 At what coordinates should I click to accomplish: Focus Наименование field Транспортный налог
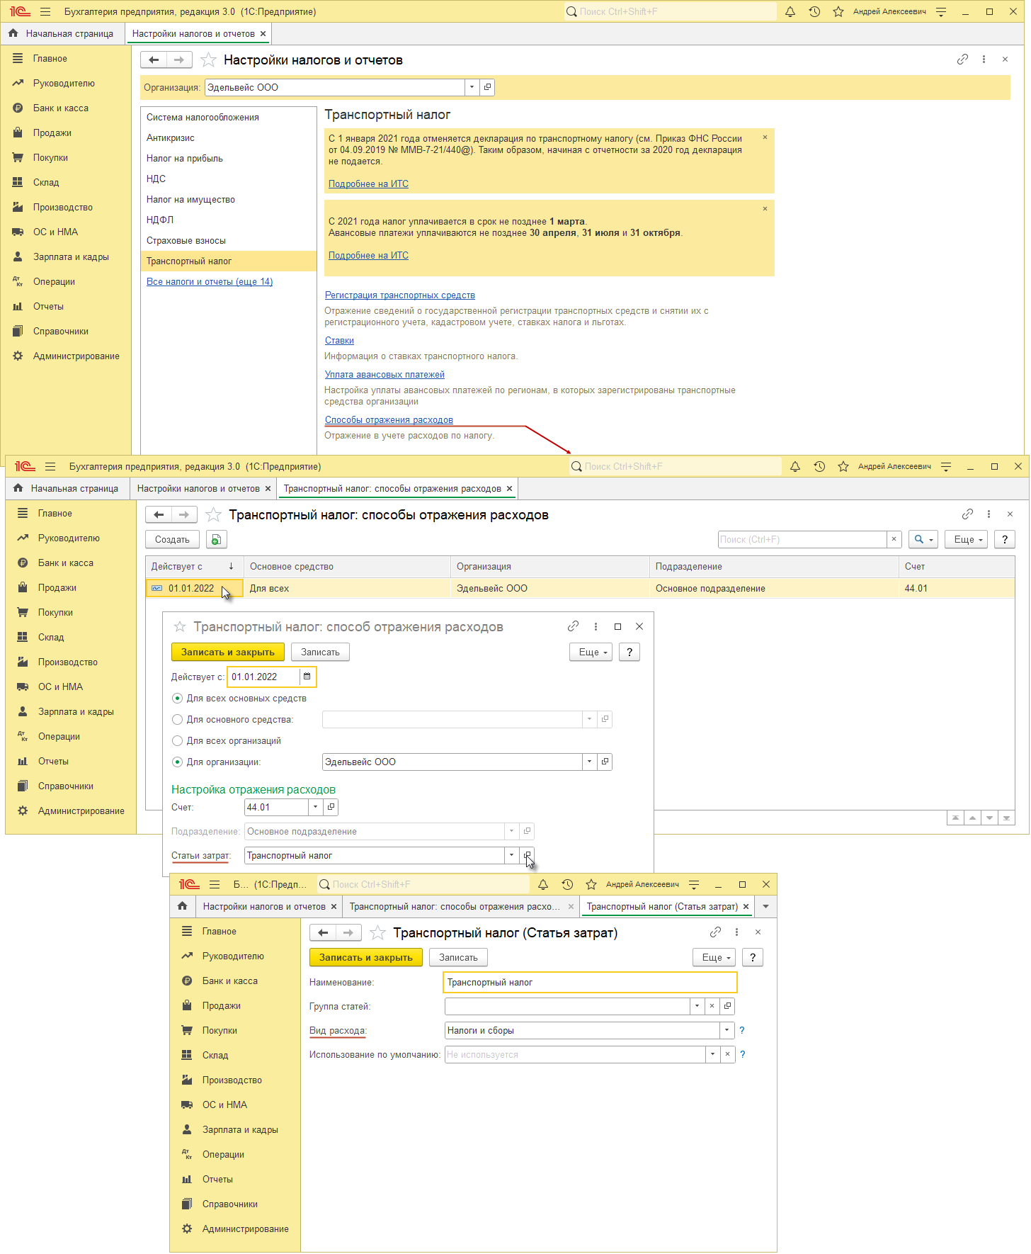[x=591, y=982]
